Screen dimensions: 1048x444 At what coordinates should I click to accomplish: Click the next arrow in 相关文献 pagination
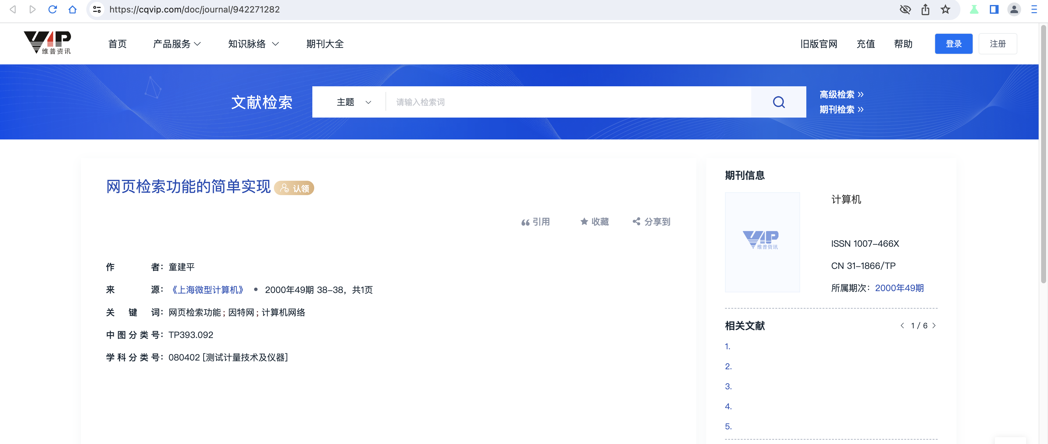pyautogui.click(x=934, y=325)
